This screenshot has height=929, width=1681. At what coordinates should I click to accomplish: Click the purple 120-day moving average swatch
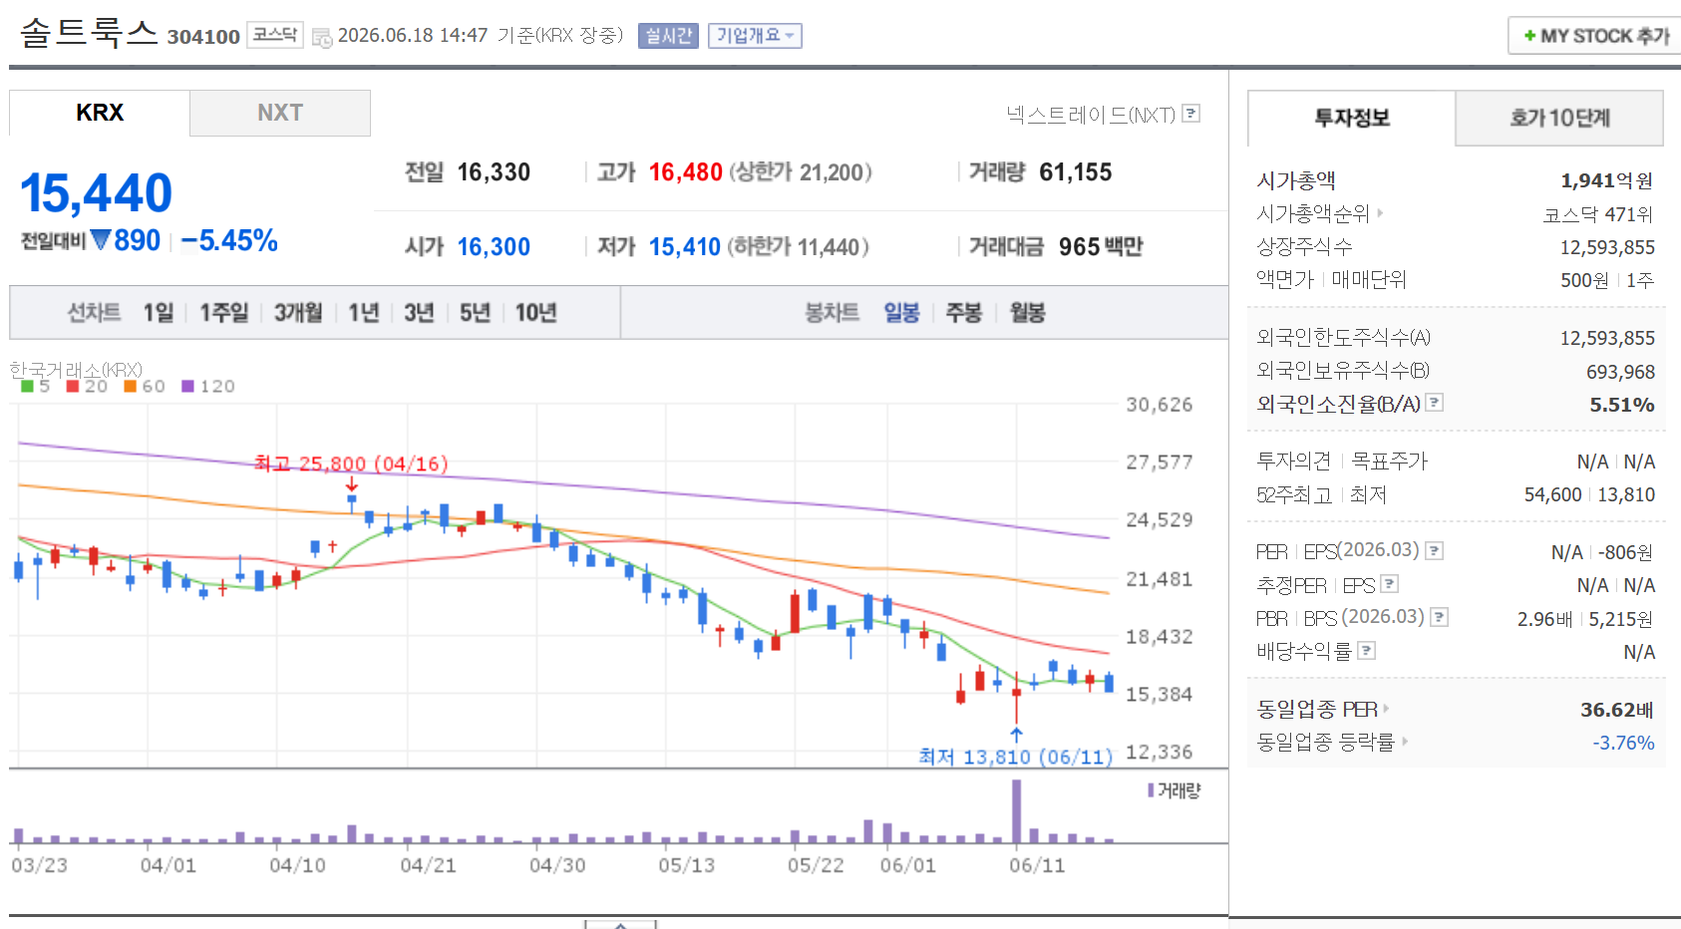tap(187, 386)
